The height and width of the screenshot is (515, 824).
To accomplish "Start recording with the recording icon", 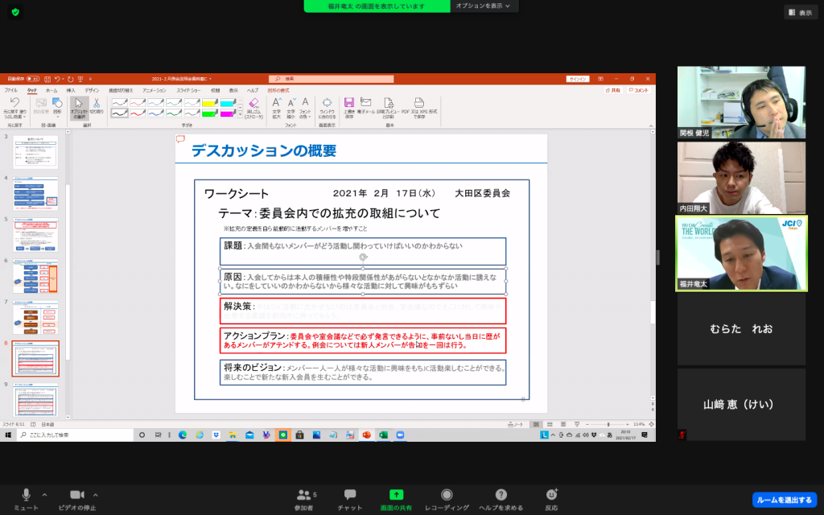I will (x=447, y=495).
